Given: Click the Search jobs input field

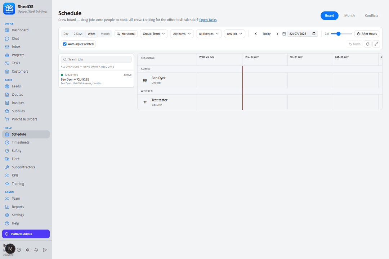Looking at the screenshot, I should click(x=96, y=59).
